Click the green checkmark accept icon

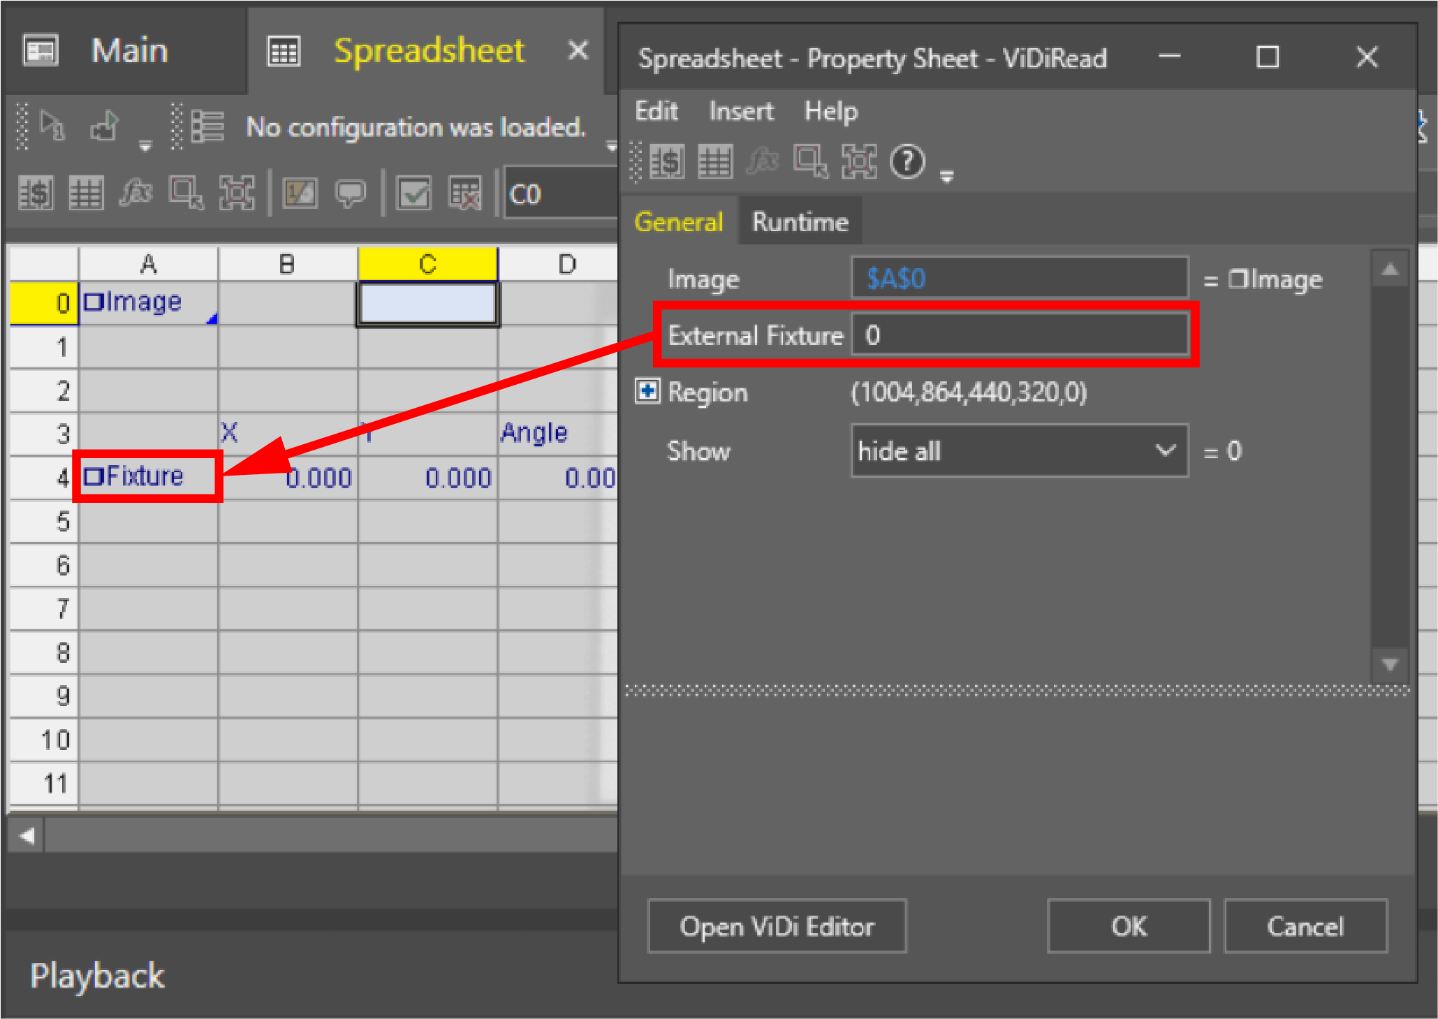pos(414,193)
